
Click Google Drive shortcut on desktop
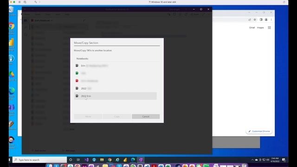(12, 76)
